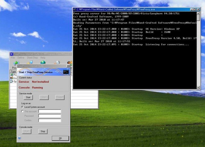The image size is (205, 147).
Task: Click the Console mode Stop button
Action: (x=43, y=131)
